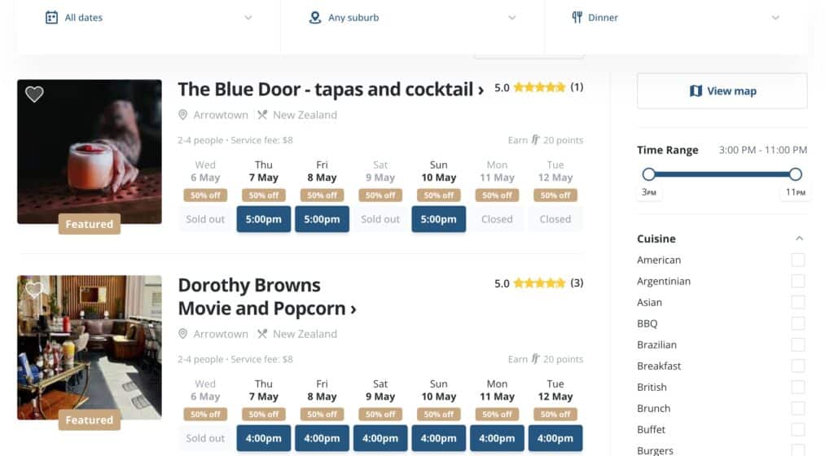Book Dorothy Browns Sun 10 May 4:00pm
Viewport: 834px width, 456px height.
coord(439,438)
